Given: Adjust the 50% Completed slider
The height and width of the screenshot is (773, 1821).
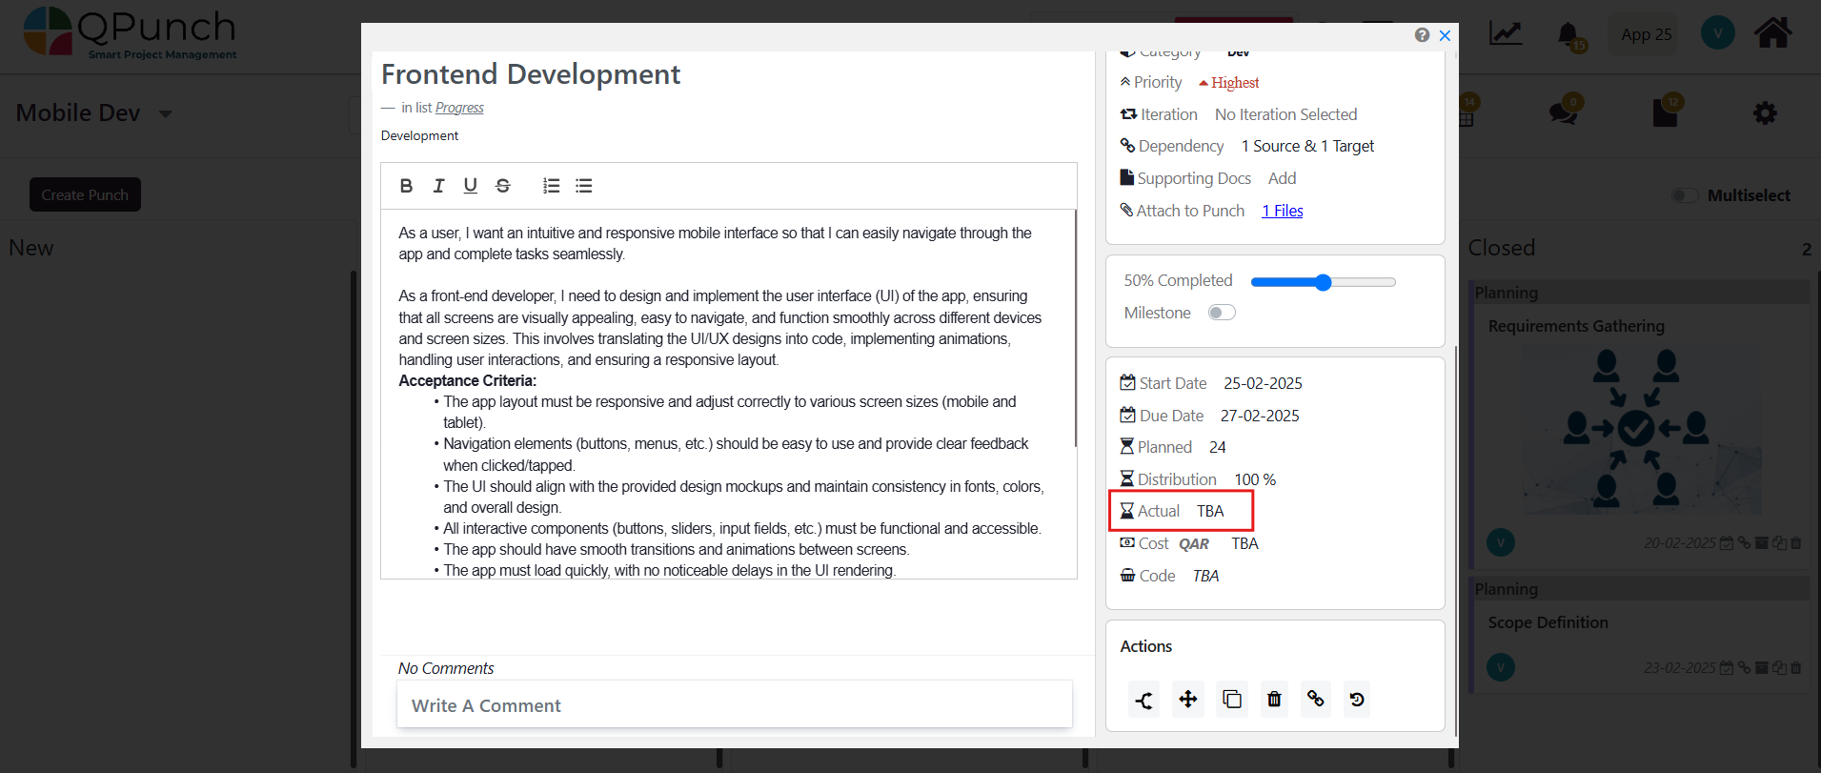Looking at the screenshot, I should (x=1323, y=282).
